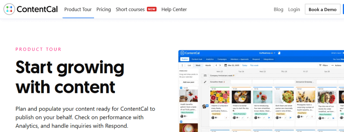Click What's new? in the app preview

pyautogui.click(x=336, y=53)
